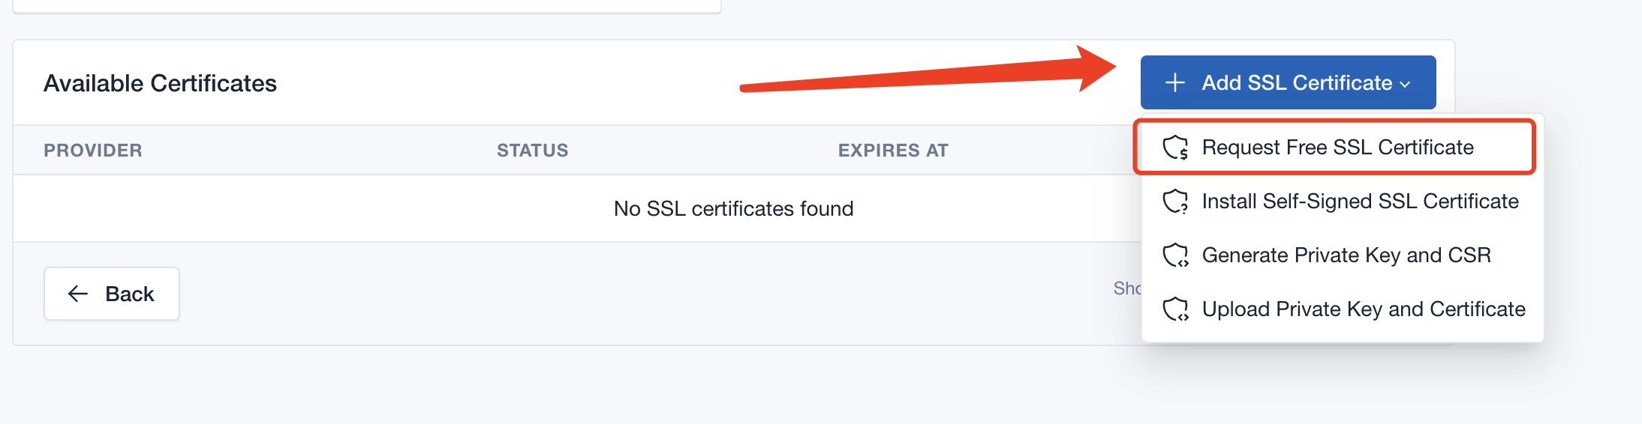Click shield icon beside Upload Private Key and Certificate

[x=1175, y=309]
